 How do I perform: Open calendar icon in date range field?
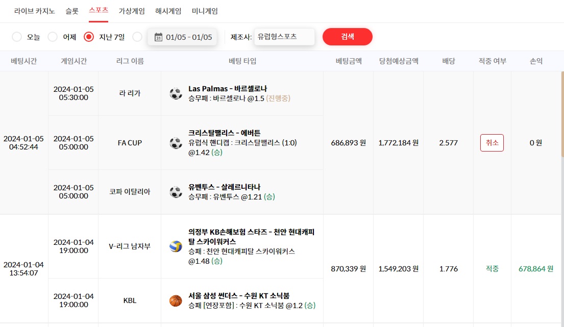[158, 37]
